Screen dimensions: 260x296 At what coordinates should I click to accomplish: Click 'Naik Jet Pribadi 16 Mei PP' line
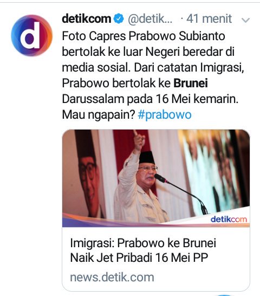pyautogui.click(x=139, y=258)
